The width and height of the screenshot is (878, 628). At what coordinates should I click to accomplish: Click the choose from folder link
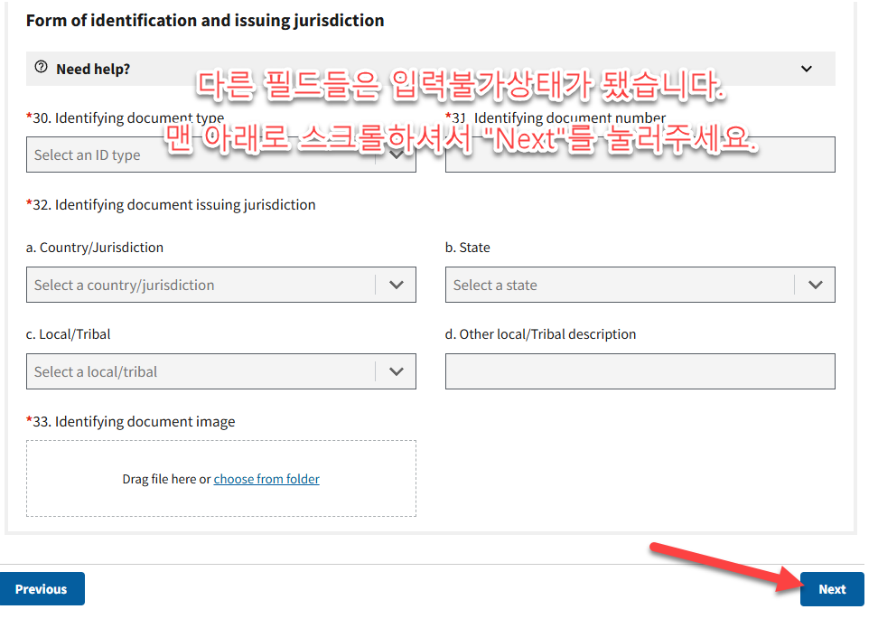coord(266,479)
